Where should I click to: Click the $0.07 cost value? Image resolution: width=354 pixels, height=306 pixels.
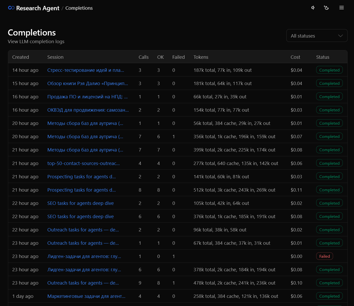point(296,137)
